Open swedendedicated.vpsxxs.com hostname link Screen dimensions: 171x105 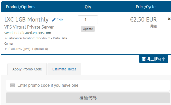tap(28, 33)
